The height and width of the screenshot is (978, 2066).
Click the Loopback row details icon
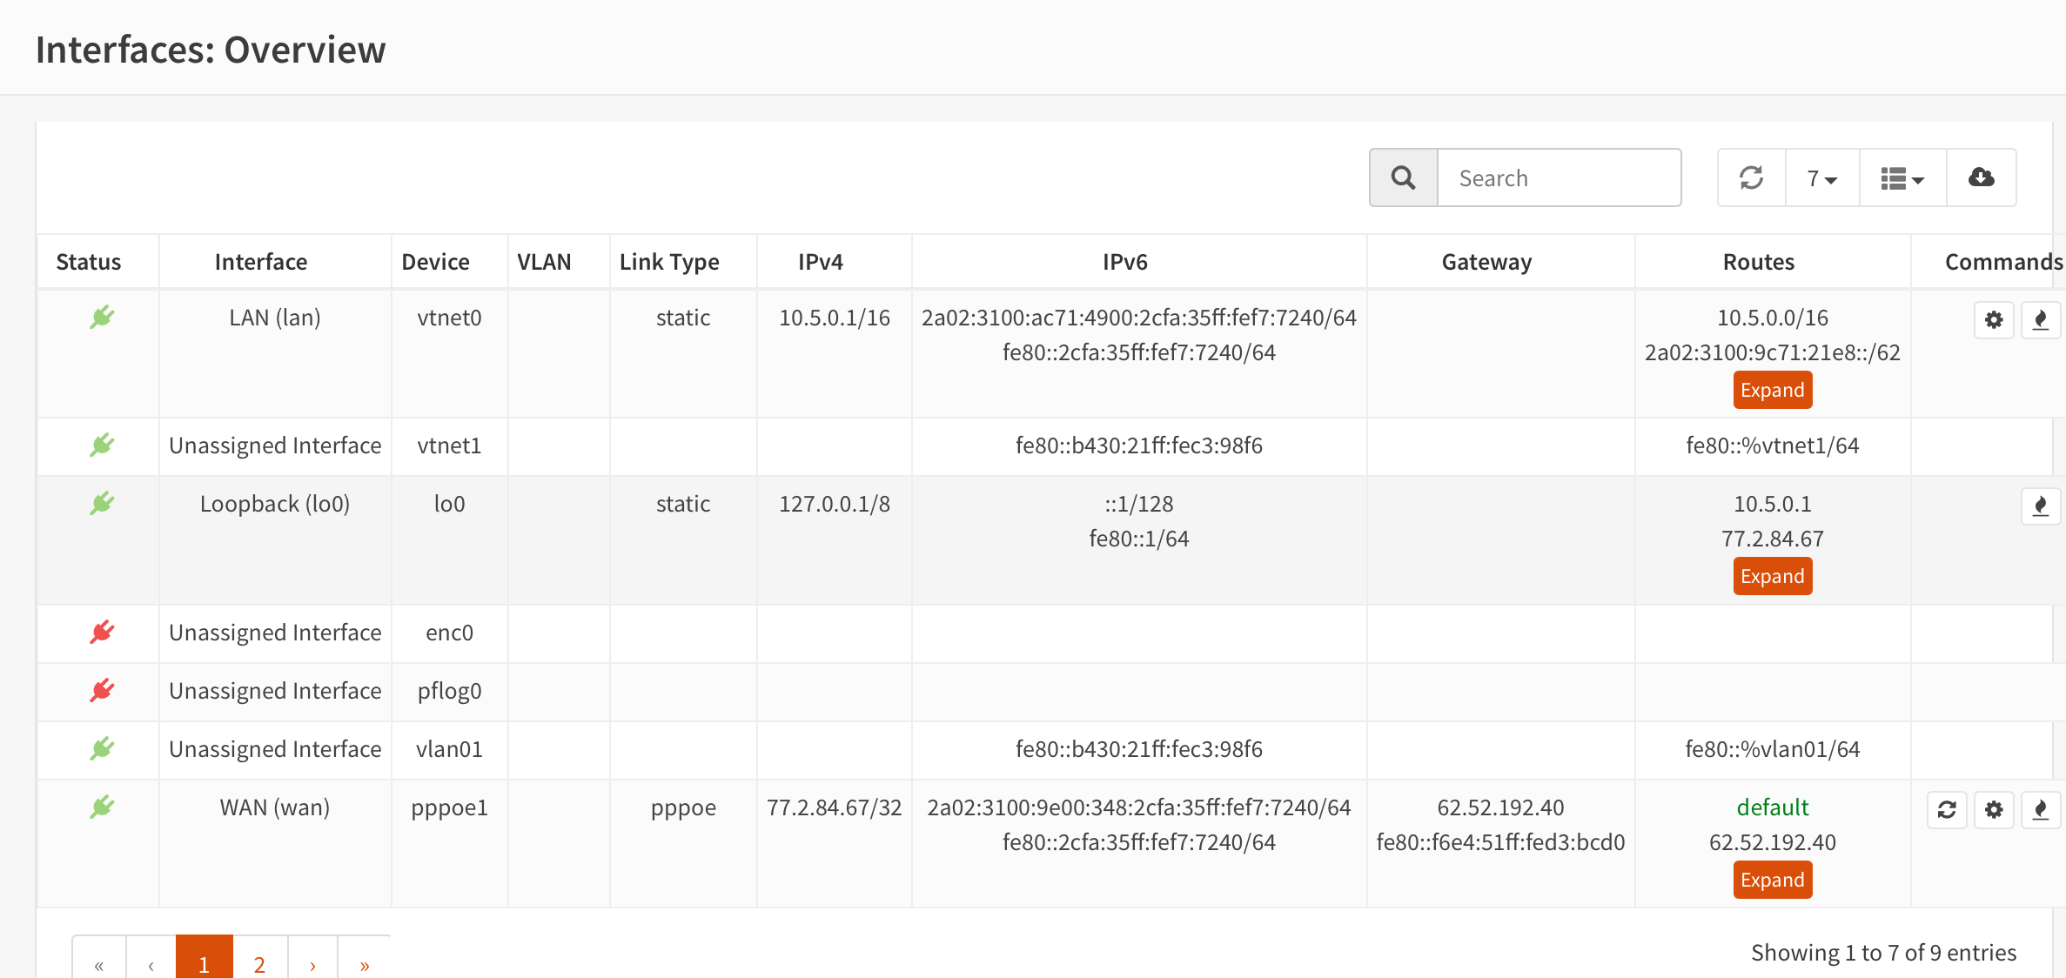click(2040, 506)
